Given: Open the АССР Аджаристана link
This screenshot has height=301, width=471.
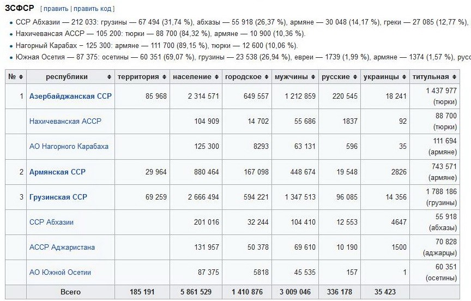Looking at the screenshot, I should 62,247.
